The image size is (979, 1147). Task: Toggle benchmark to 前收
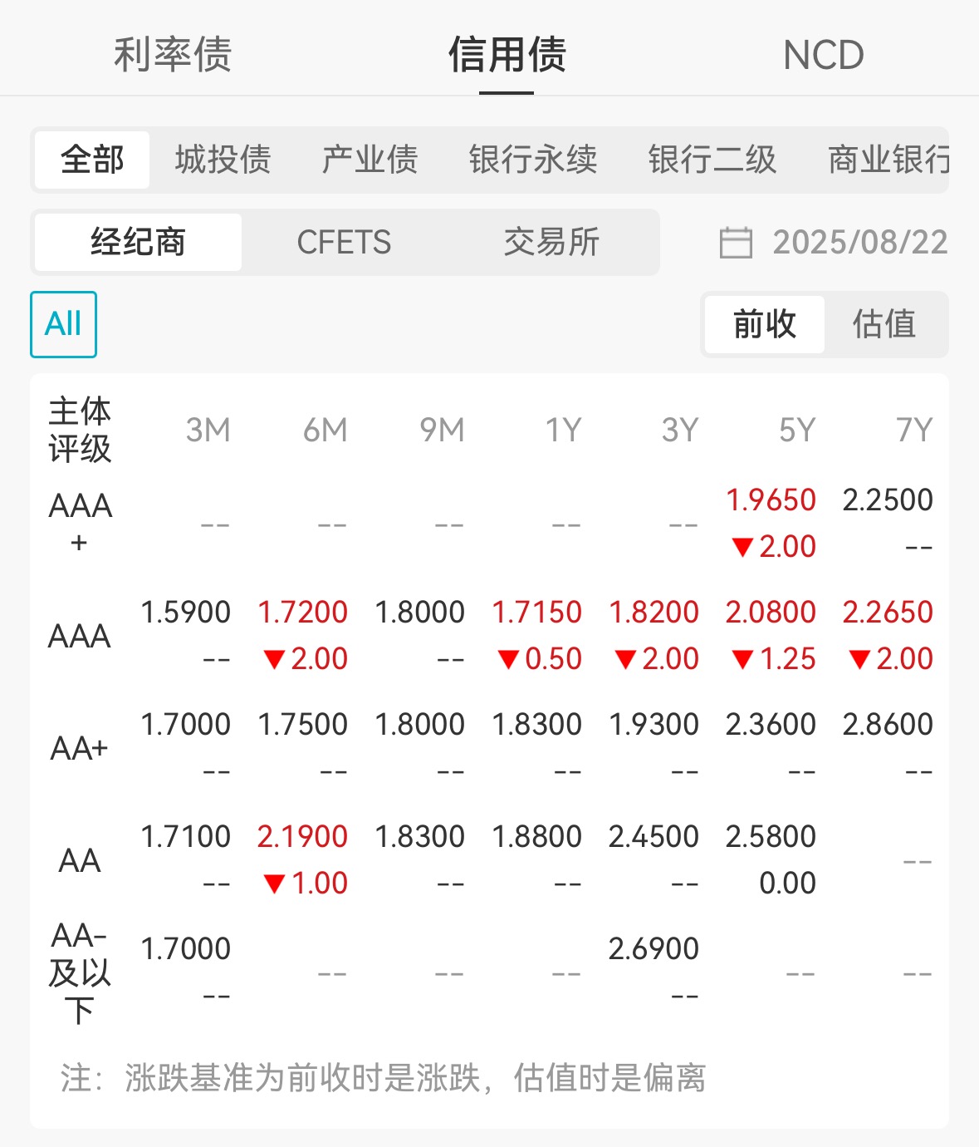tap(765, 324)
